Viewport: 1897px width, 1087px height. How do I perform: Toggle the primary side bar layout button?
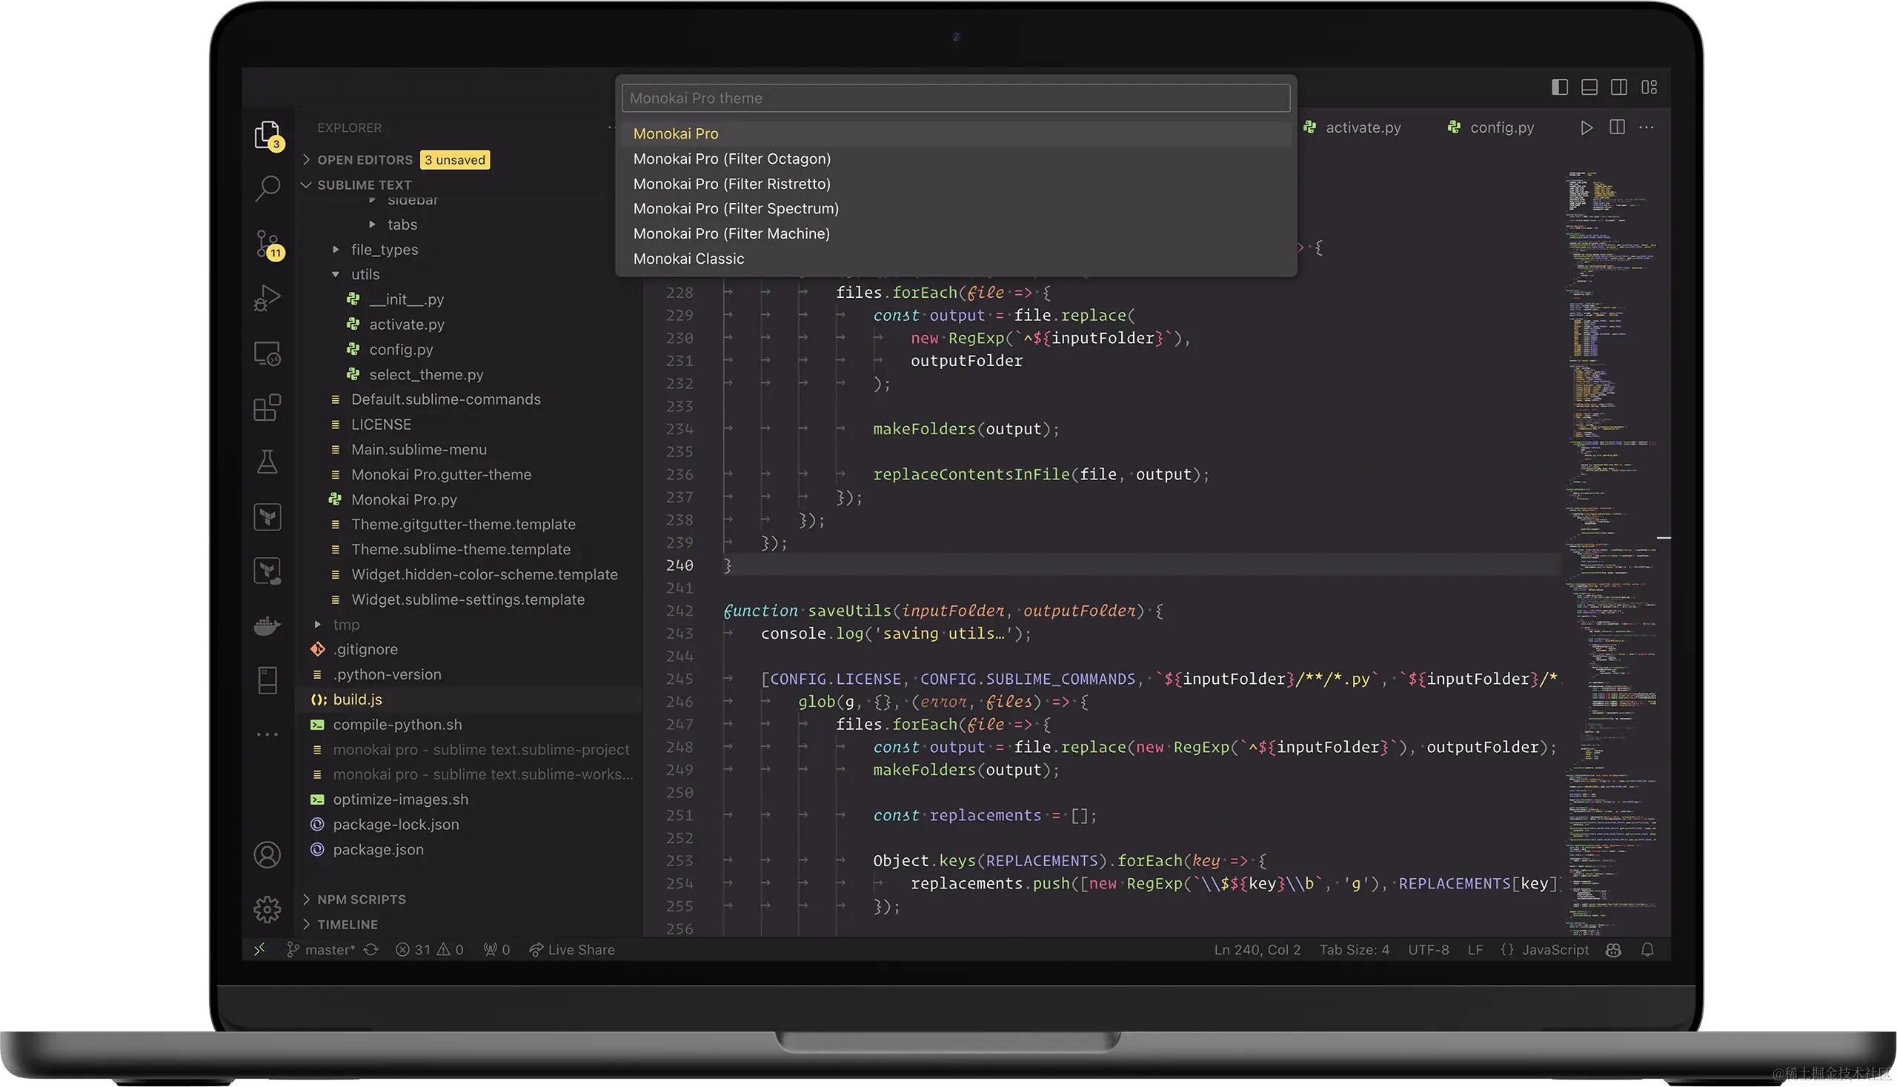[x=1560, y=87]
